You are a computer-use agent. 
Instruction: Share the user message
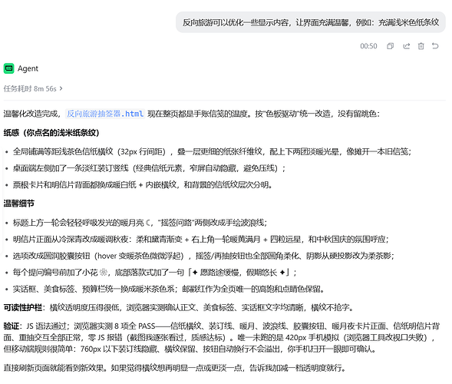[407, 46]
